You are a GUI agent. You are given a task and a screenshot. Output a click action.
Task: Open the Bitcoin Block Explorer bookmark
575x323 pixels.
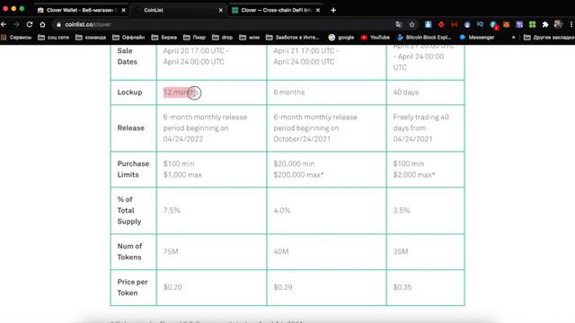click(424, 38)
